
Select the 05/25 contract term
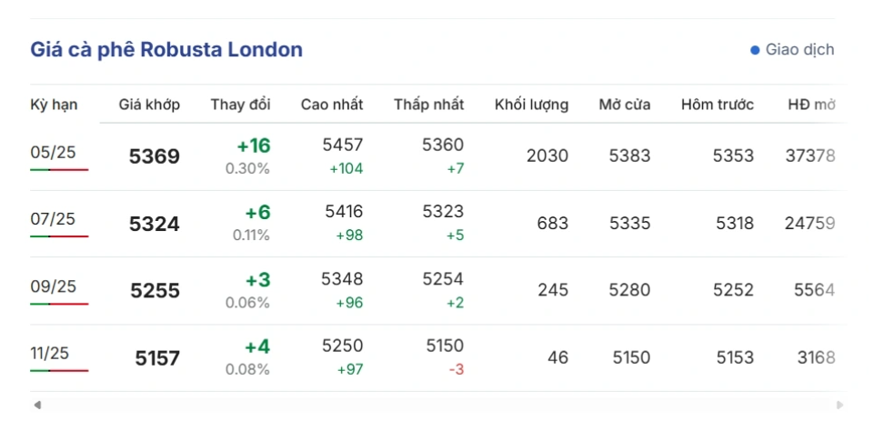(53, 152)
